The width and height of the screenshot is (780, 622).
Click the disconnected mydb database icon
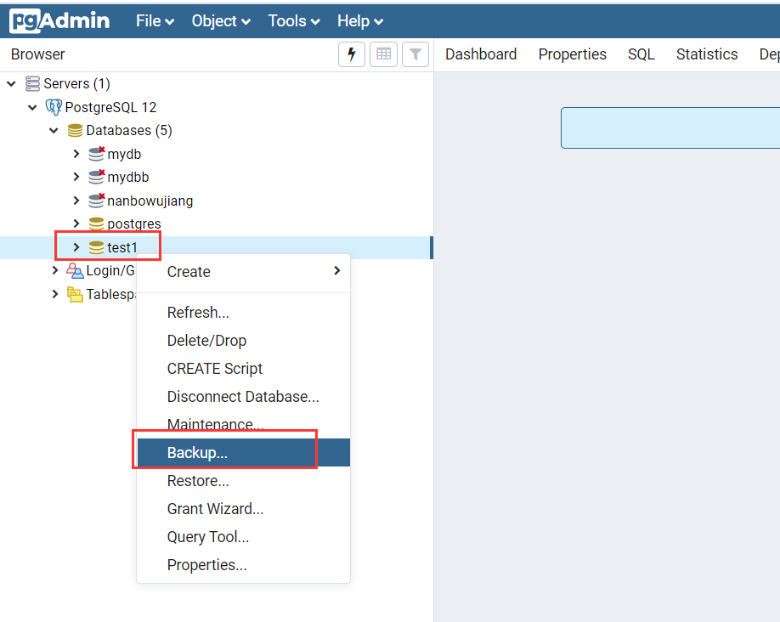tap(97, 154)
